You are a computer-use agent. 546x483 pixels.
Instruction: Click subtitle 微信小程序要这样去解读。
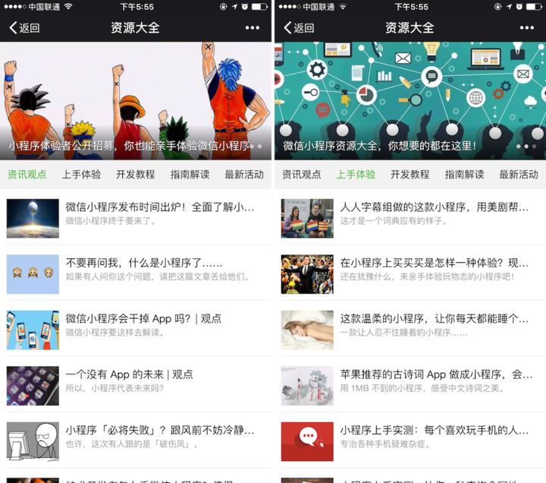coord(115,333)
